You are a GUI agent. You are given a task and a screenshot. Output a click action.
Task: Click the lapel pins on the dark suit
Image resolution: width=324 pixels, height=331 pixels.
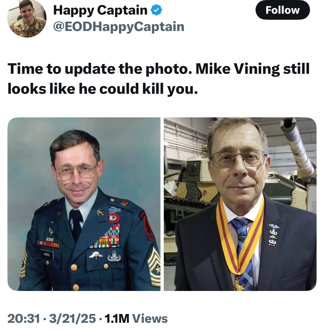pyautogui.click(x=273, y=235)
